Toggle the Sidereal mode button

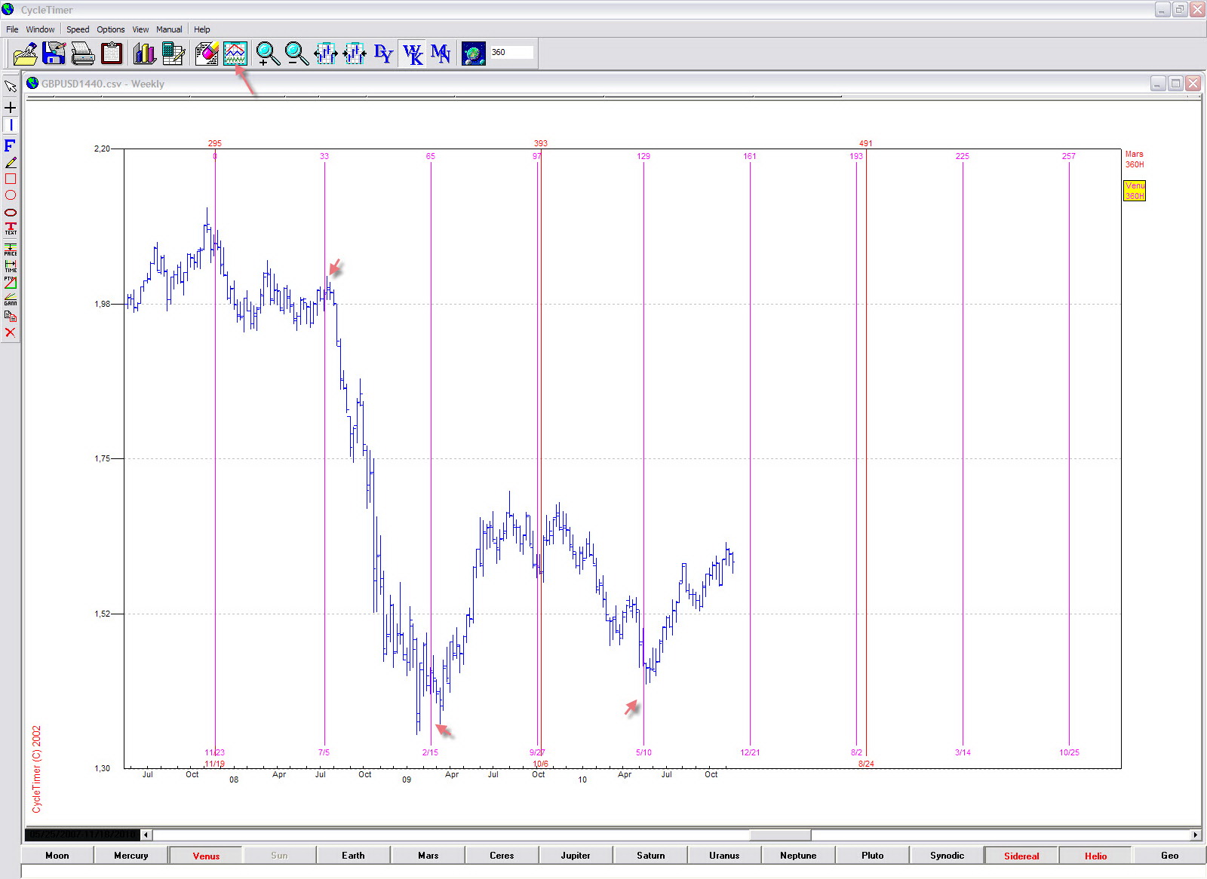(x=1021, y=856)
